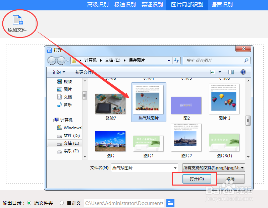Click navigation pane scroll up arrow
Viewport: 268px width, 208px height.
85,80
